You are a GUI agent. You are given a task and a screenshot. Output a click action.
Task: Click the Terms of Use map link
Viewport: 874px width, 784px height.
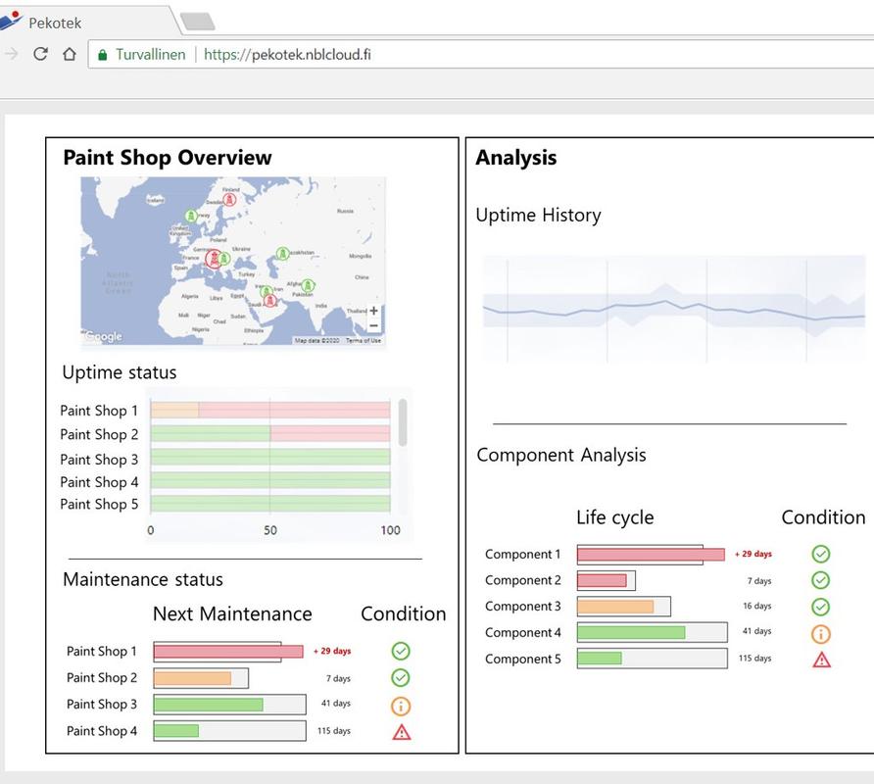[364, 341]
